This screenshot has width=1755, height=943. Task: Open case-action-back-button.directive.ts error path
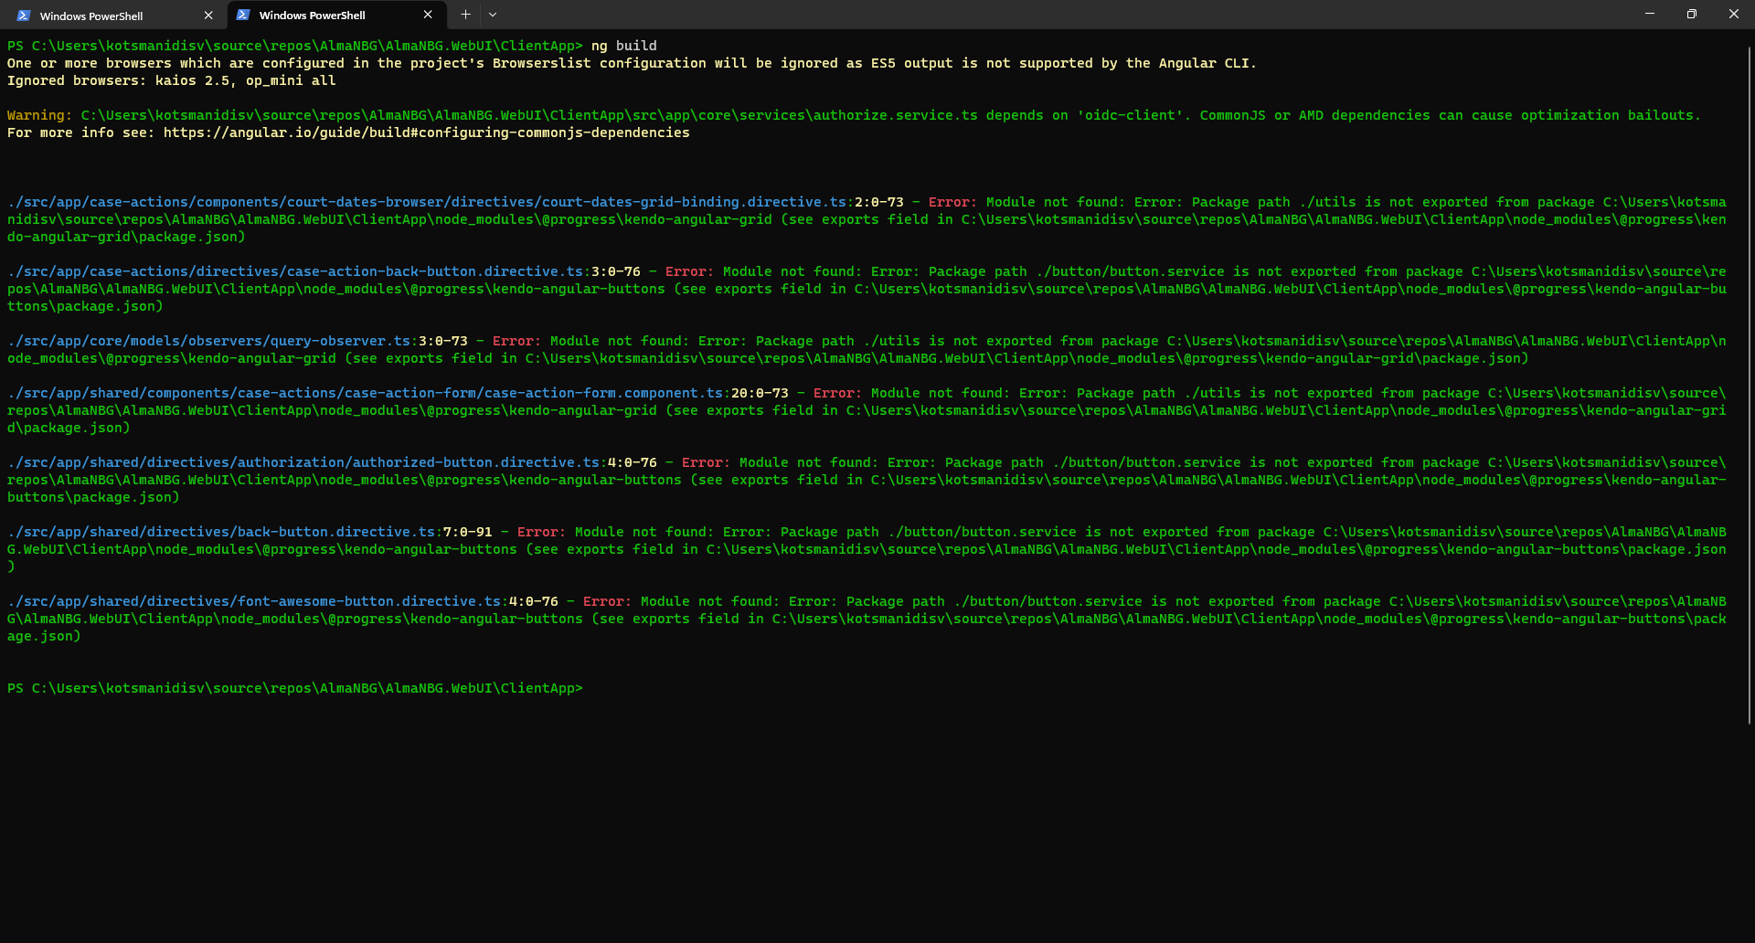[x=295, y=271]
